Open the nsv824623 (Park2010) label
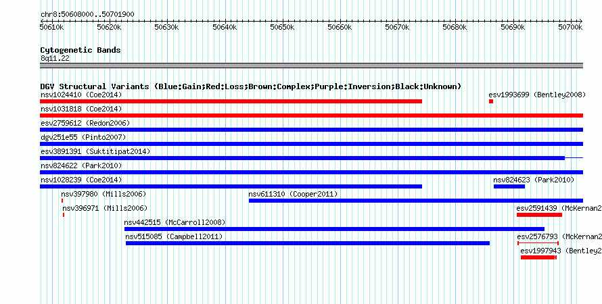This screenshot has width=602, height=304. tap(534, 180)
